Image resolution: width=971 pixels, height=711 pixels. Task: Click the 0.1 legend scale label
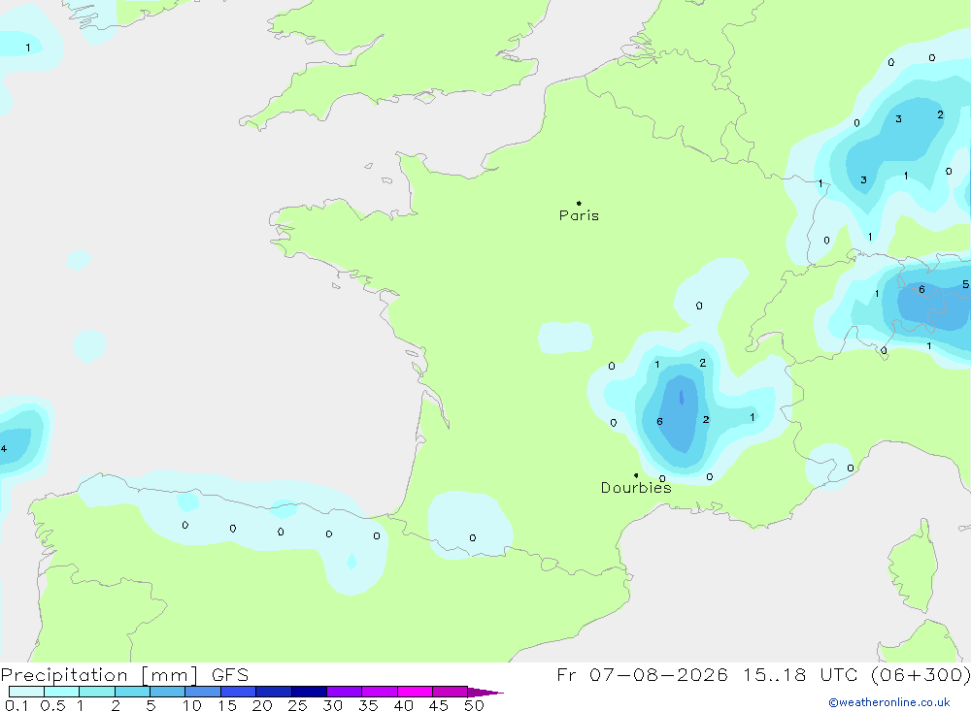pos(17,705)
